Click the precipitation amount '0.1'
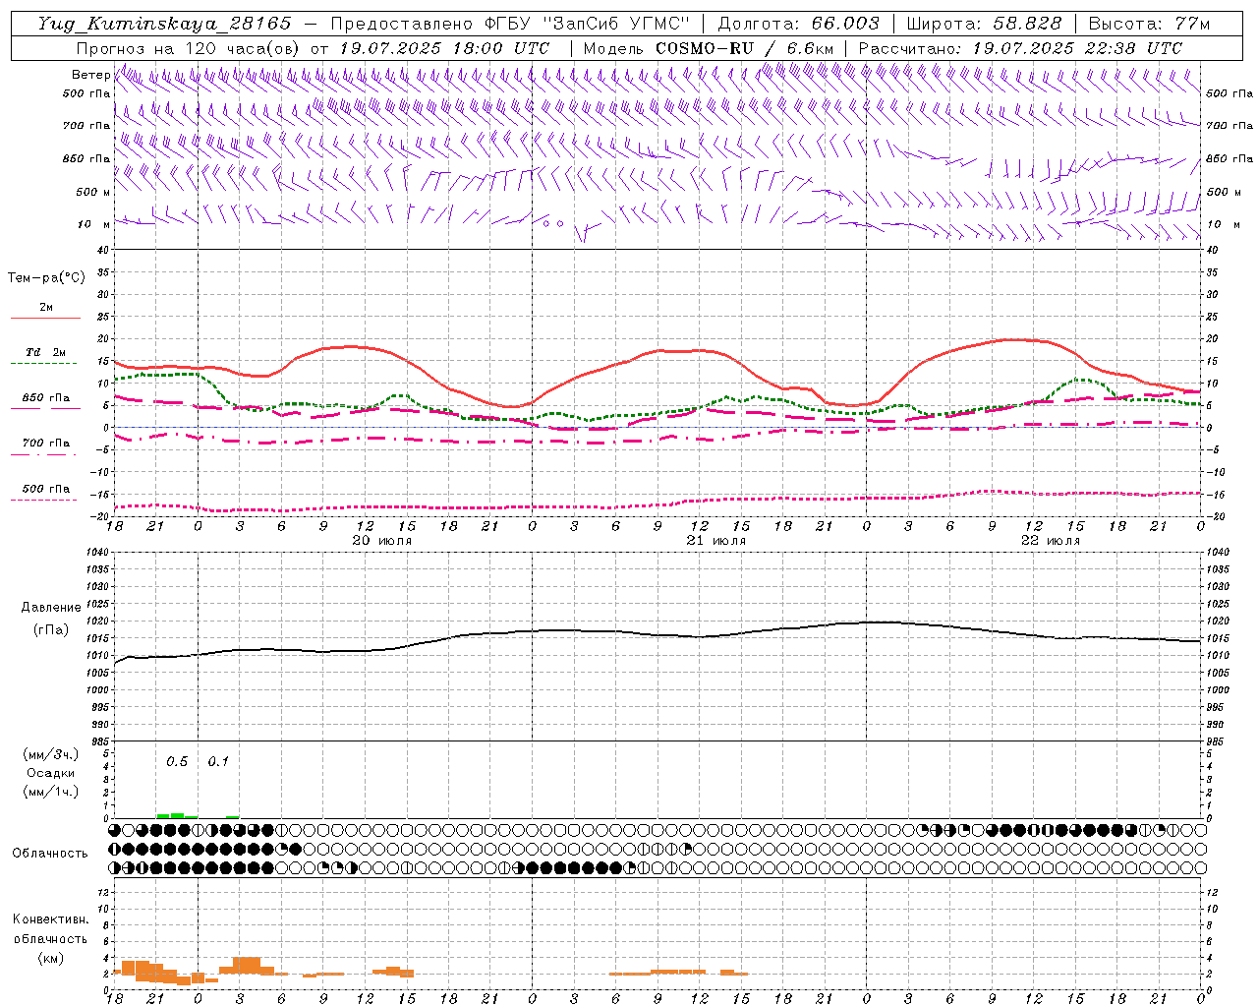1258x1007 pixels. pos(218,762)
